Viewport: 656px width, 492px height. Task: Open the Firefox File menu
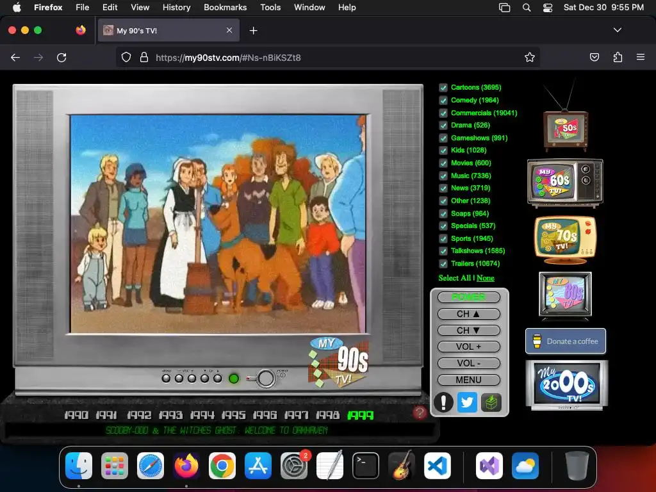(x=83, y=7)
